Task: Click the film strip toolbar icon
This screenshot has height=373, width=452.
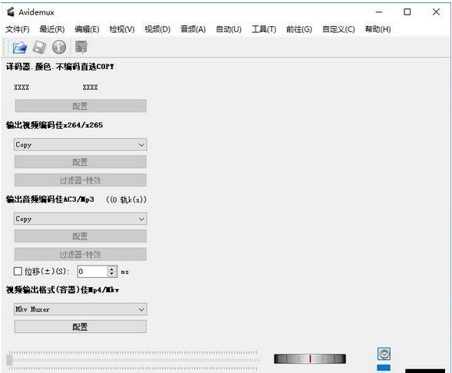Action: (x=81, y=47)
